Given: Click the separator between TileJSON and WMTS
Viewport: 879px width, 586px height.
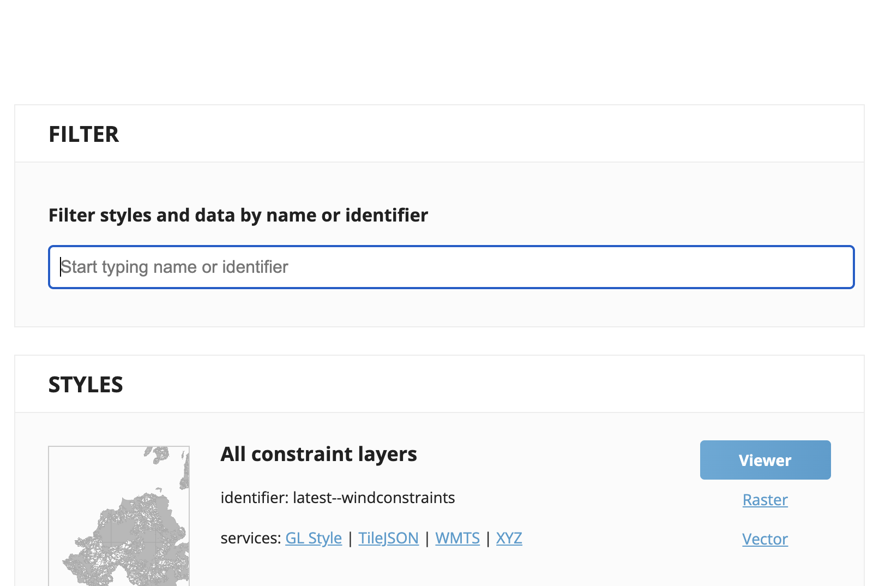Looking at the screenshot, I should click(x=427, y=539).
